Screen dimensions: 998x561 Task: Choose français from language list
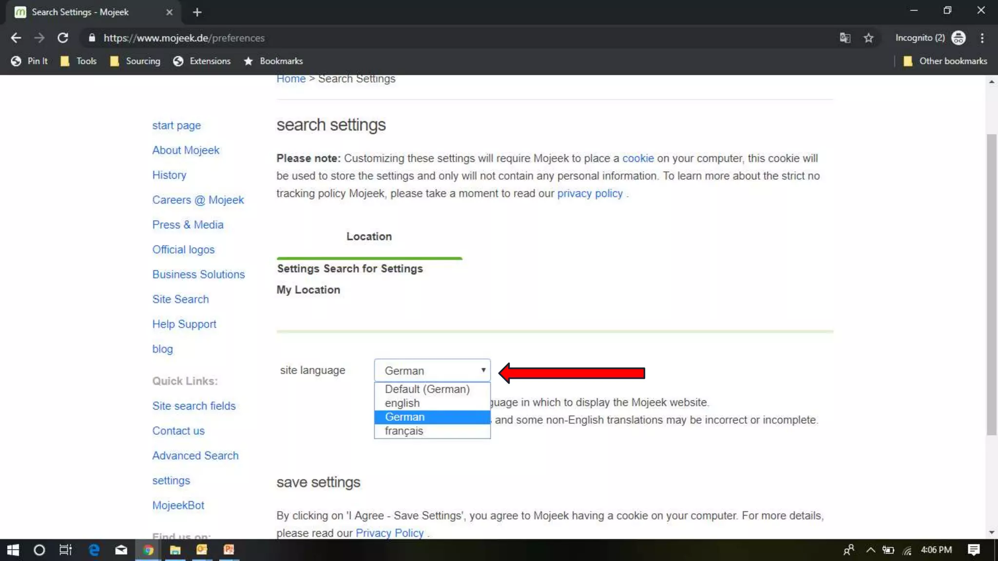tap(403, 431)
